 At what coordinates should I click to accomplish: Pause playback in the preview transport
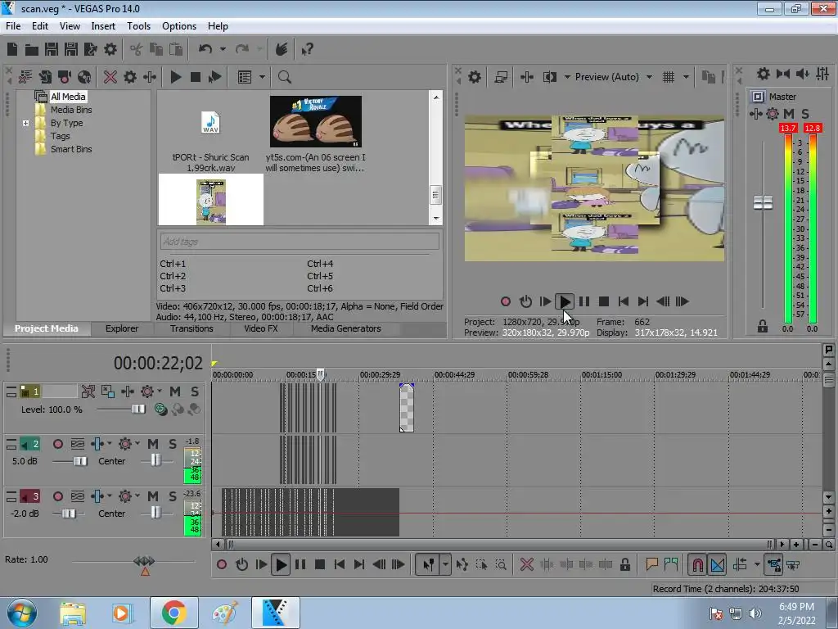coord(584,301)
